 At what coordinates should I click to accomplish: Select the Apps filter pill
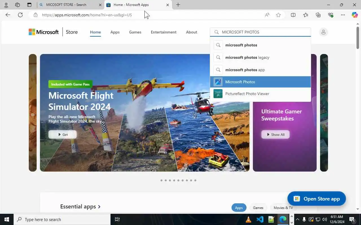pyautogui.click(x=239, y=208)
